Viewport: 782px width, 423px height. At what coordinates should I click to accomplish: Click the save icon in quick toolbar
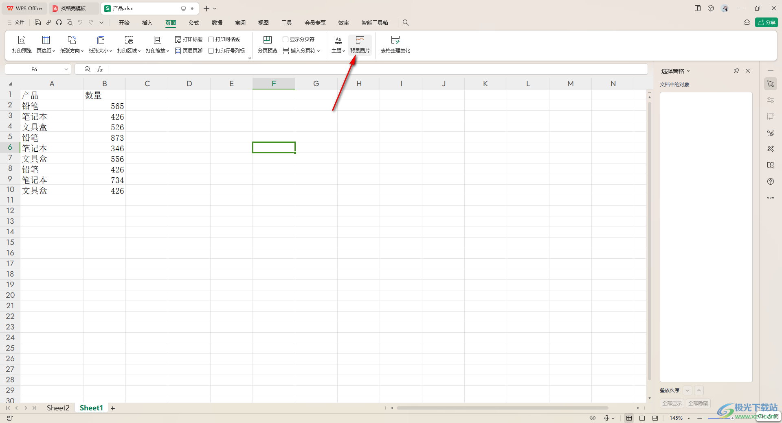38,23
